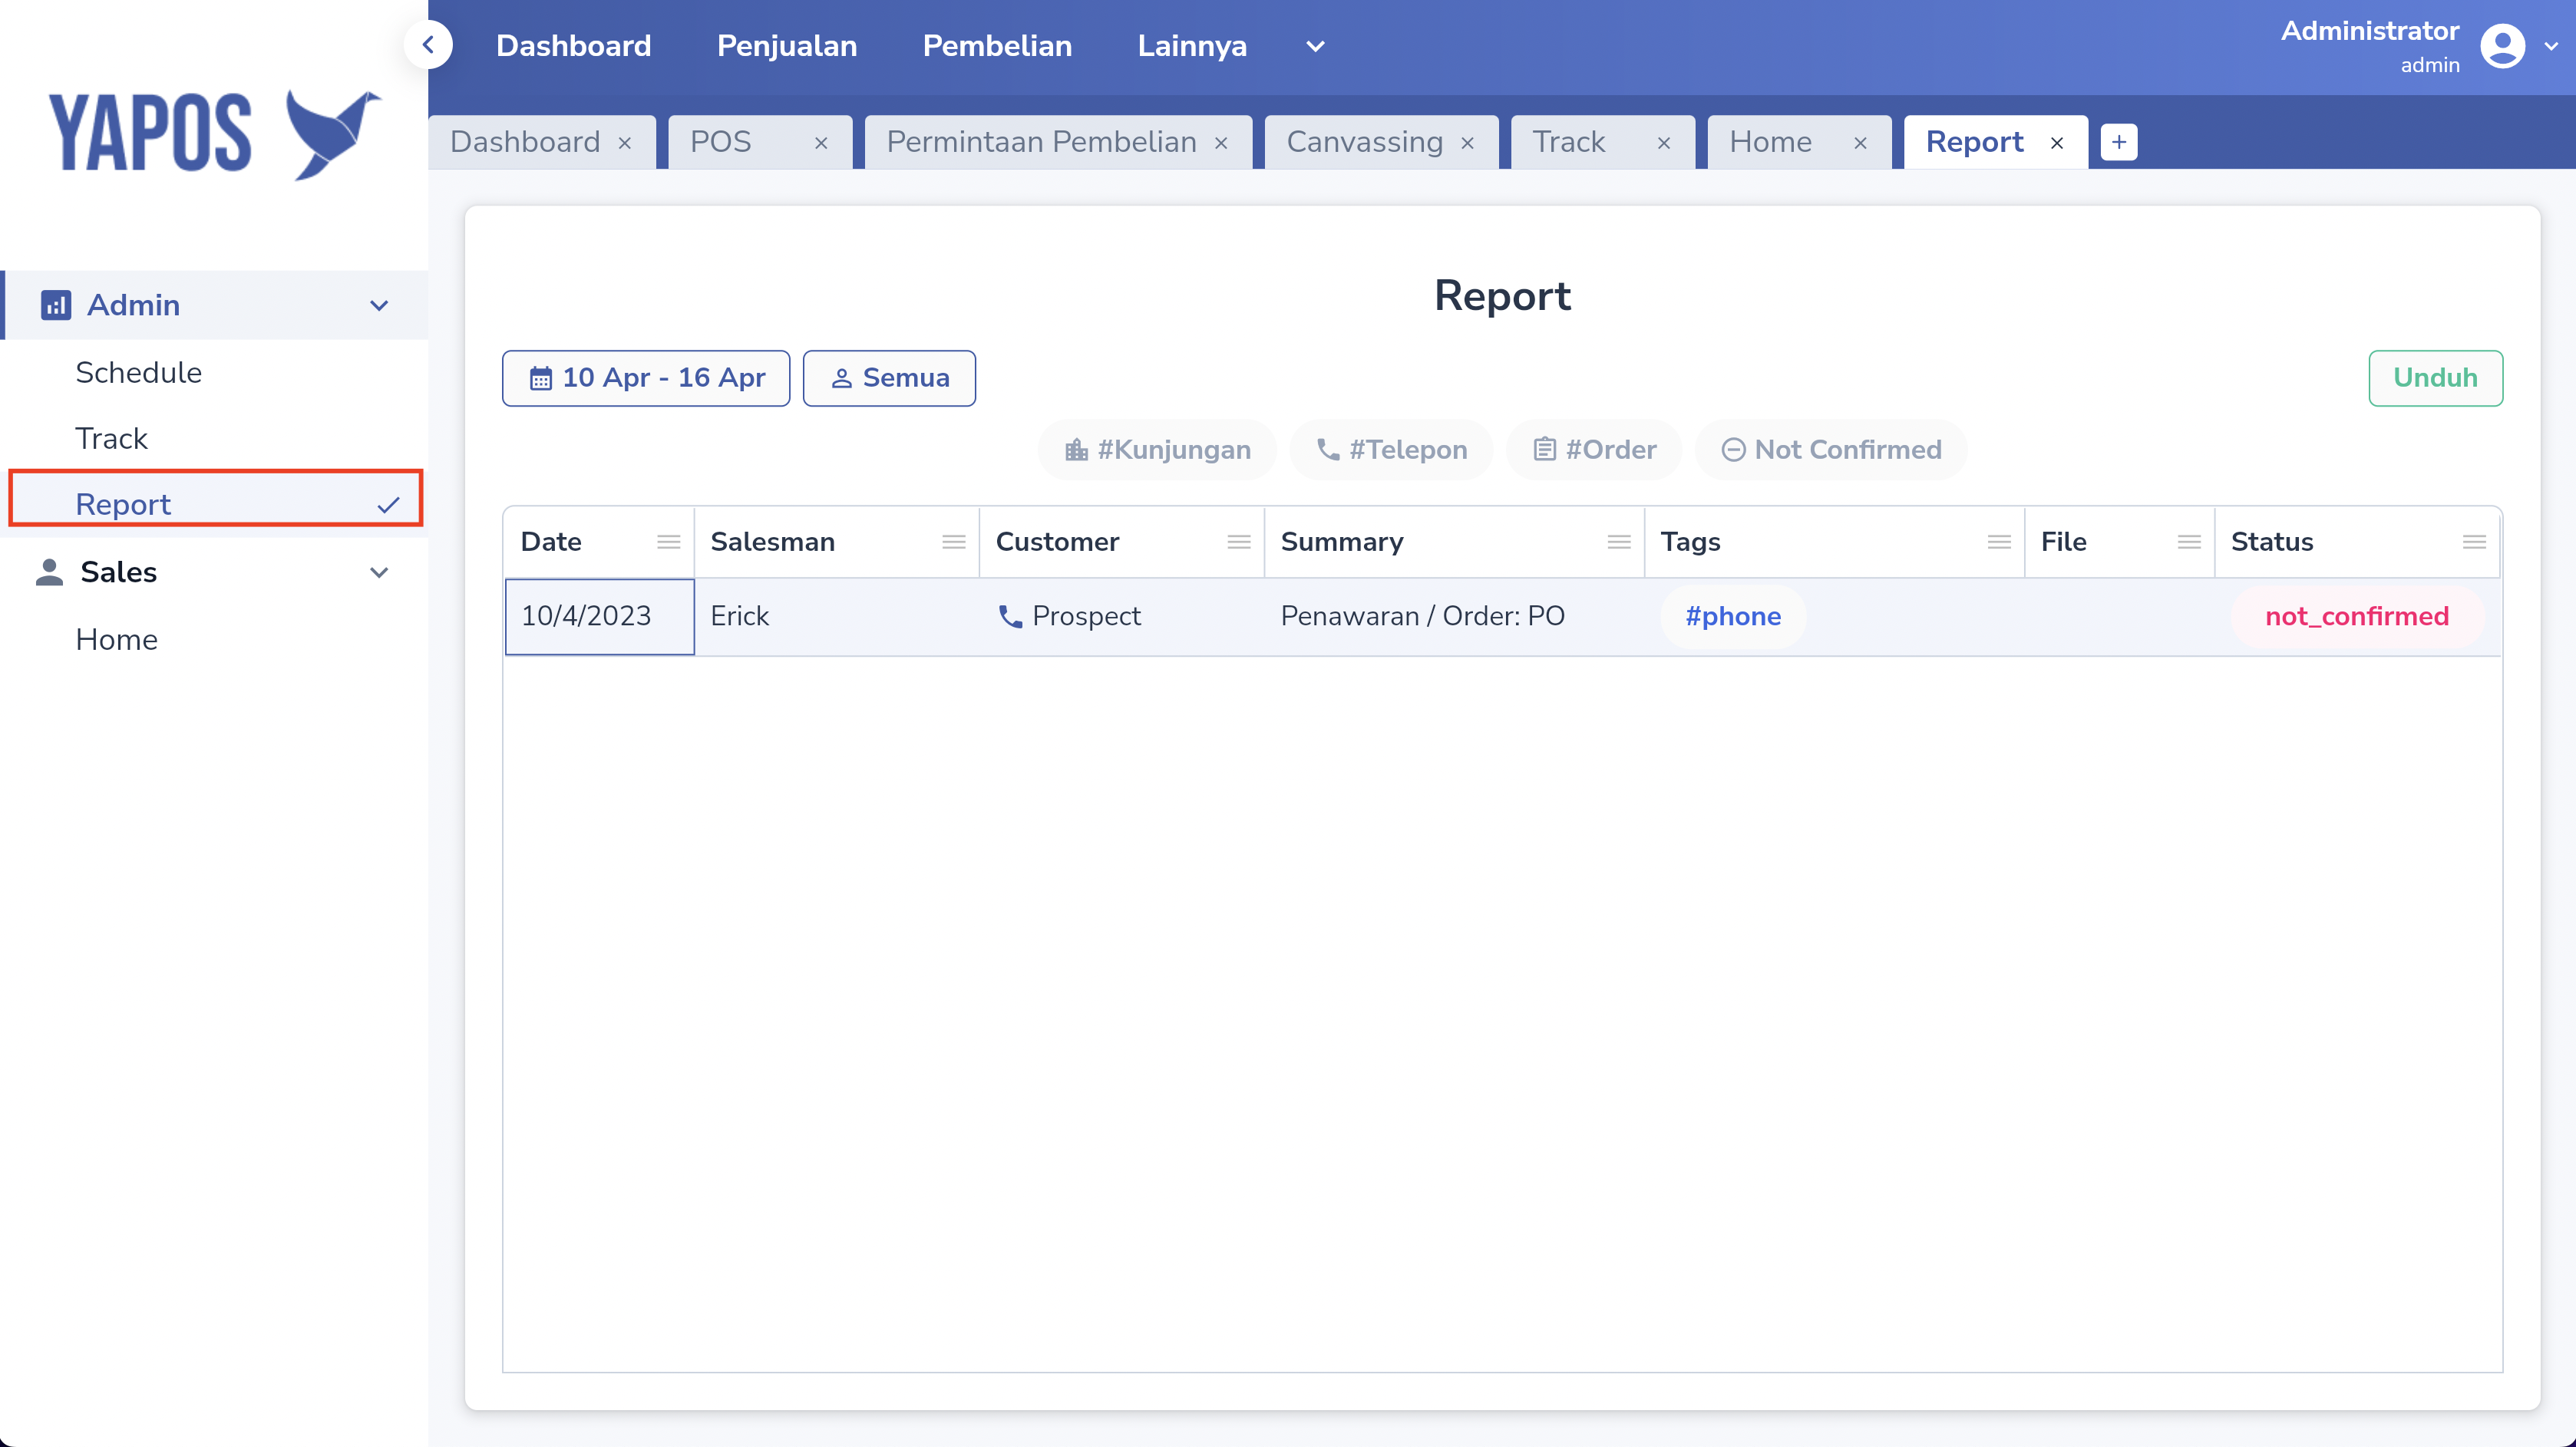Open the Administrator user avatar icon
Viewport: 2576px width, 1447px height.
click(x=2503, y=46)
